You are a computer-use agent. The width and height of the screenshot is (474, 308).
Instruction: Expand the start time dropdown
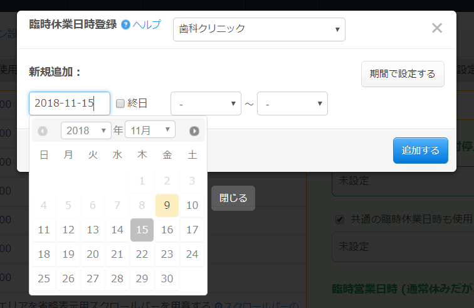pos(206,104)
